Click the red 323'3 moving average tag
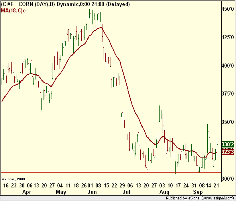236x201 pixels. tap(228, 152)
